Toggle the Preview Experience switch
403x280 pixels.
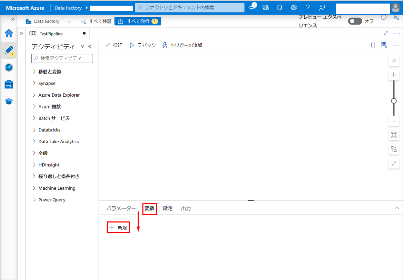point(355,21)
